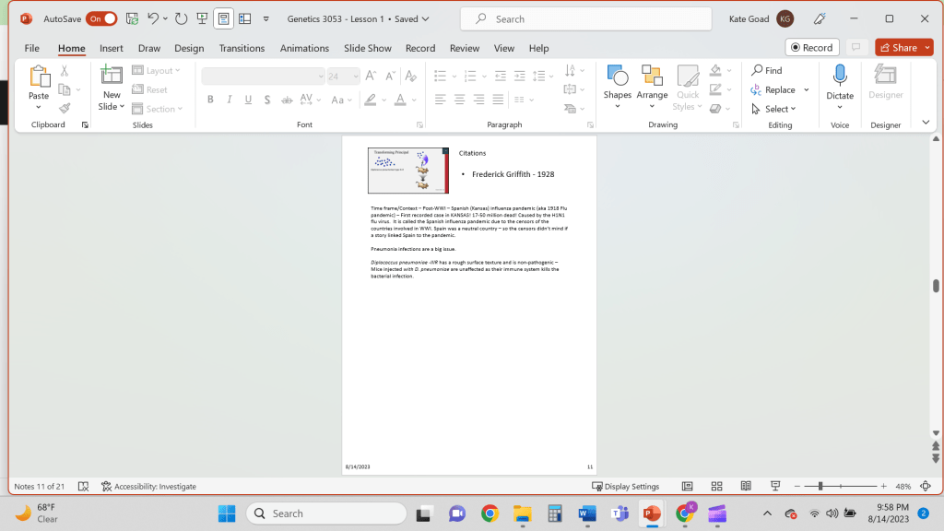Viewport: 944px width, 531px height.
Task: Toggle the AutoSave switch off
Action: (101, 18)
